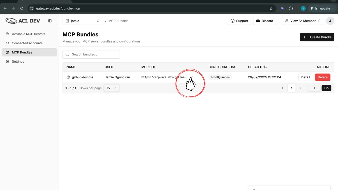Click the browser forward arrow
The height and width of the screenshot is (190, 338).
(13, 8)
